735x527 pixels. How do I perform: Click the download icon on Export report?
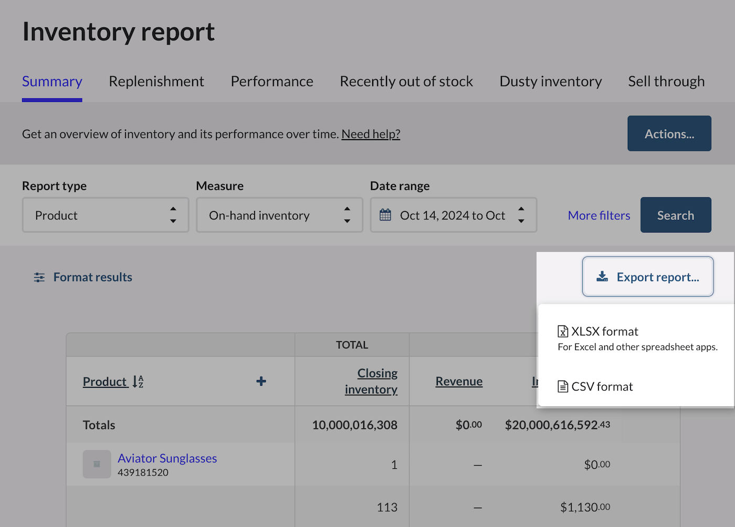[x=602, y=277]
